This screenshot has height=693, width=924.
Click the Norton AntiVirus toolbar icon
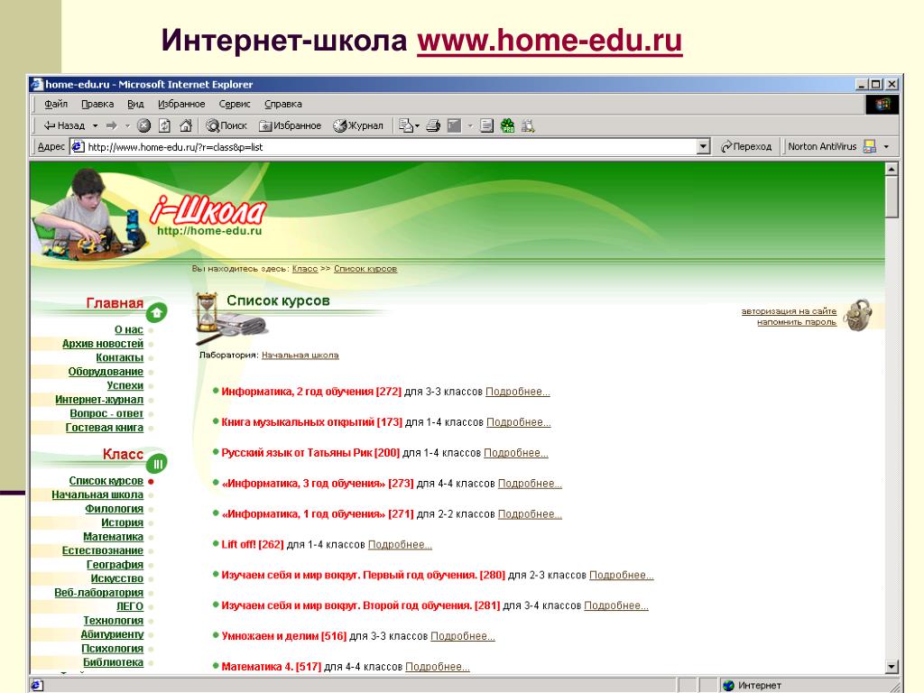click(869, 147)
